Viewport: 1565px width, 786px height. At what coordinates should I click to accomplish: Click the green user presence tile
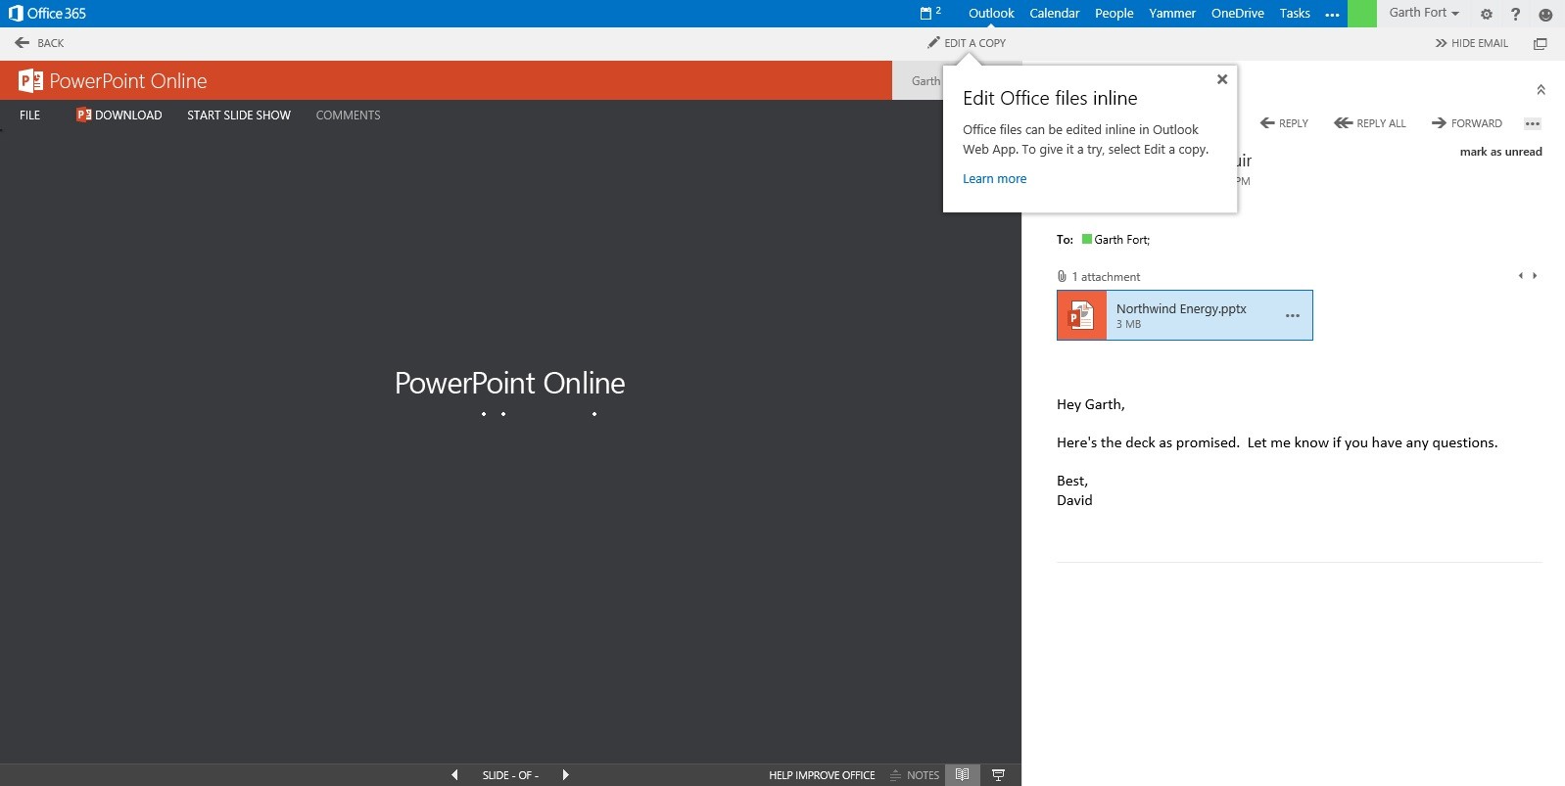point(1362,14)
